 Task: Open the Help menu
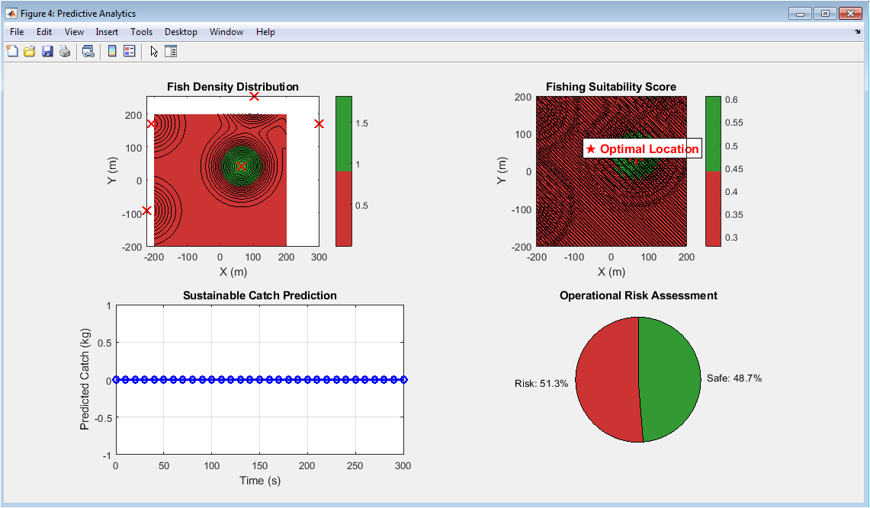pos(265,32)
